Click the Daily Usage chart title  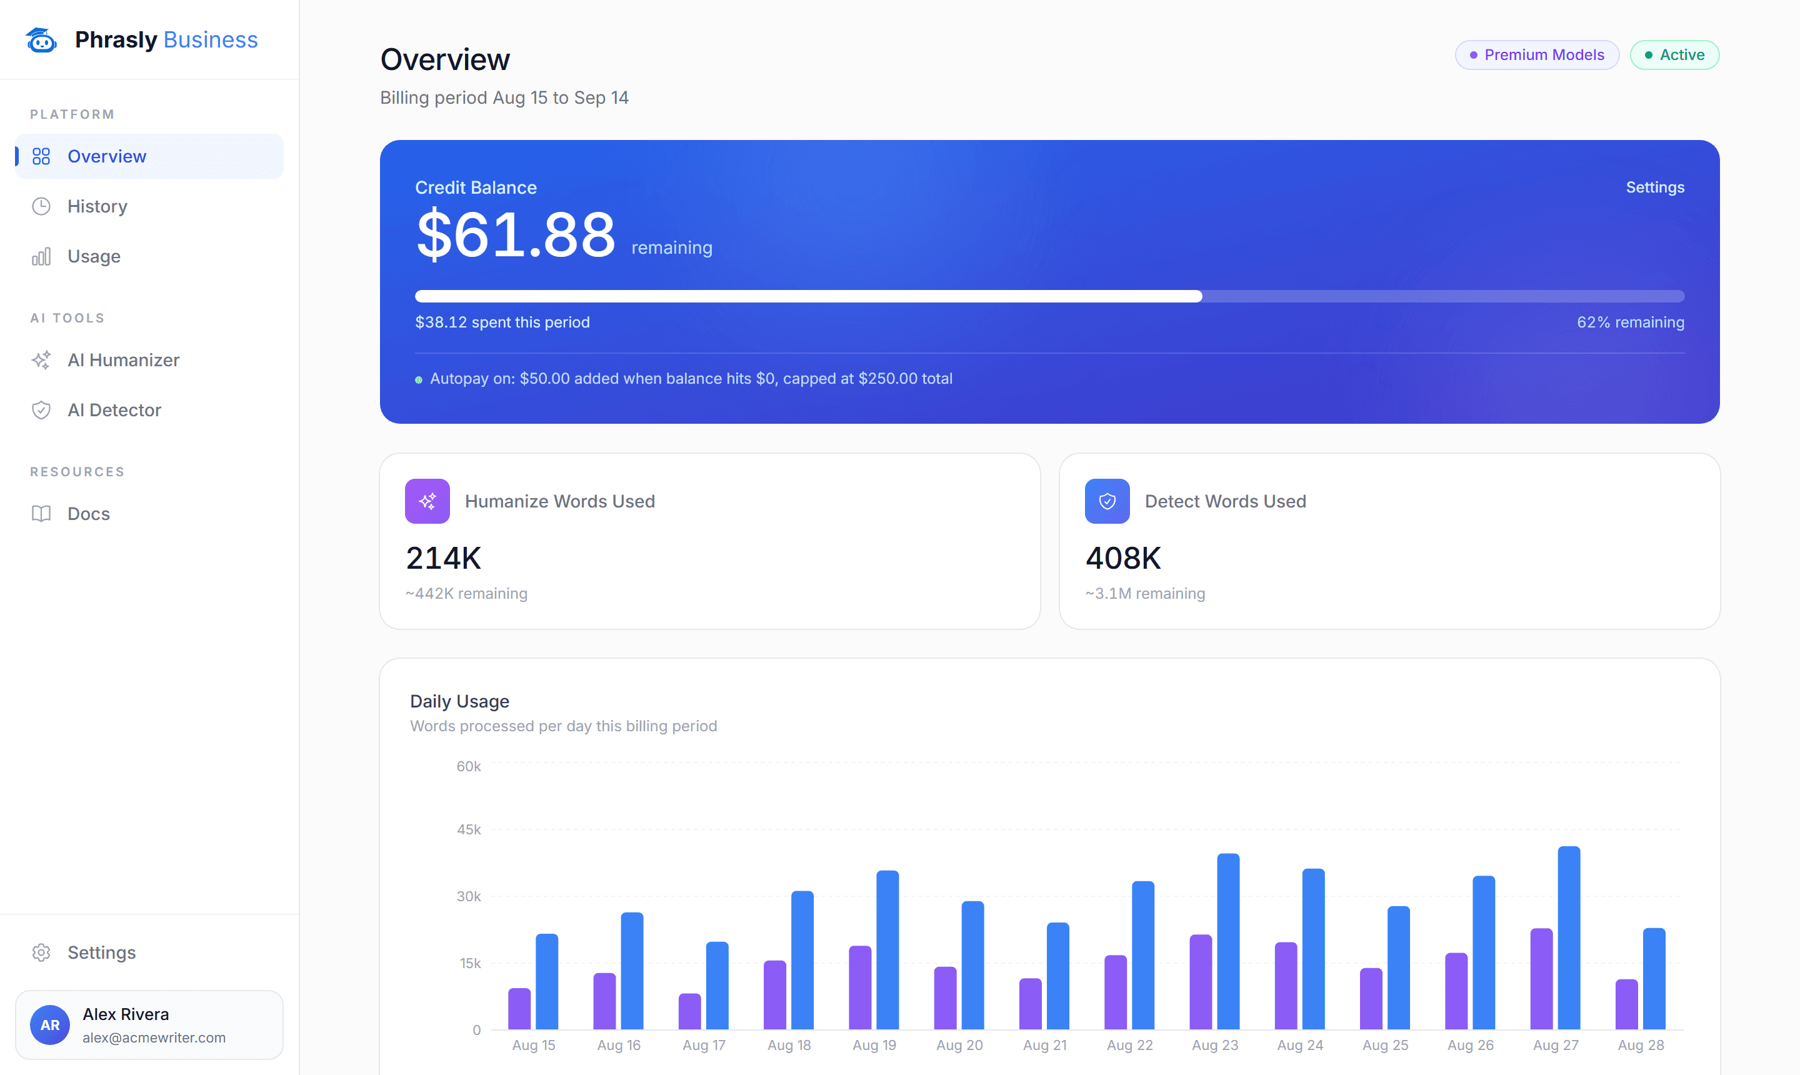[x=460, y=701]
